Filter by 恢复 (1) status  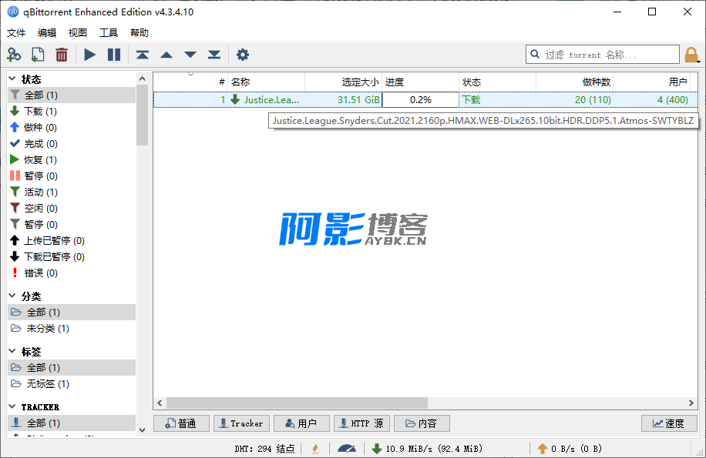click(72, 159)
